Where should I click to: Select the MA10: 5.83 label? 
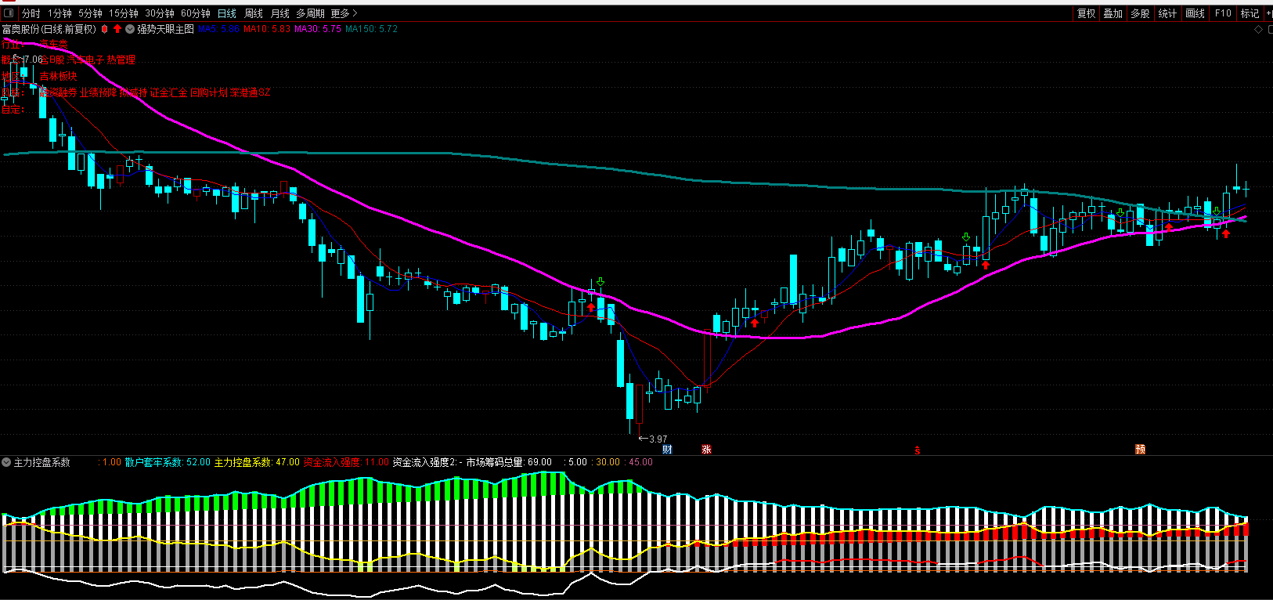266,29
